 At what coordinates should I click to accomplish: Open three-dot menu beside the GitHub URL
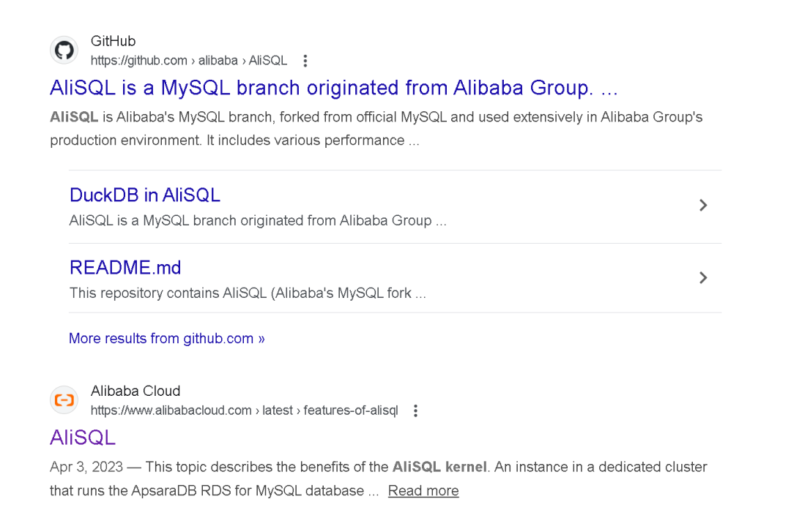305,61
